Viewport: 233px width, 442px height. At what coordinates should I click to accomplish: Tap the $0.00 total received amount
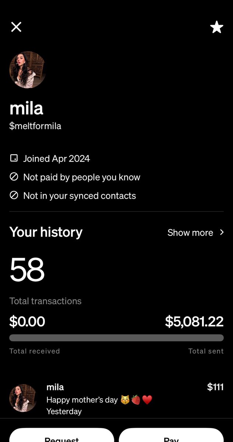click(x=27, y=322)
